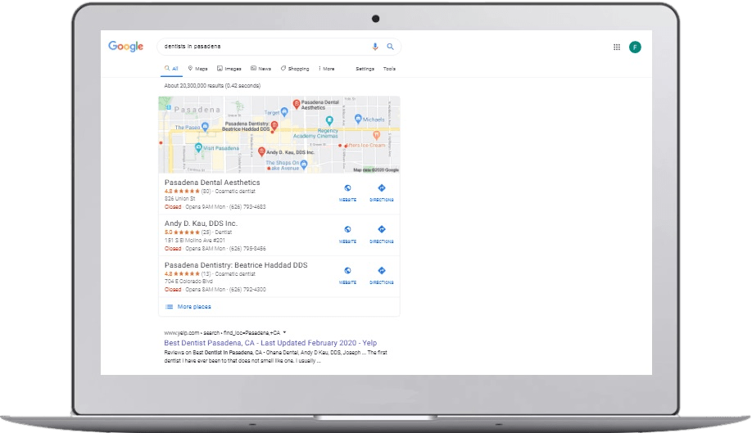Click The Shops On Lake Avenue marker
This screenshot has width=752, height=433.
click(304, 165)
